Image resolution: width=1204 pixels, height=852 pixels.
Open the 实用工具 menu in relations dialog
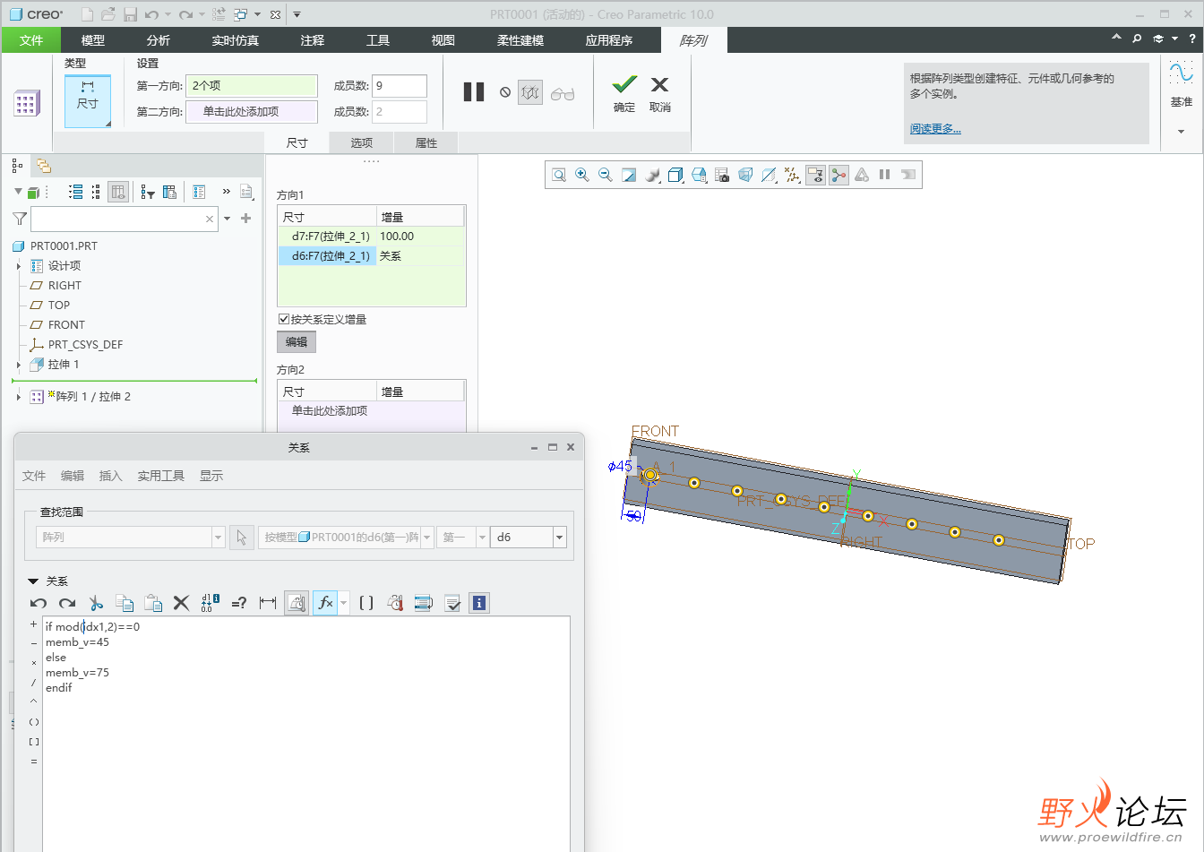click(161, 476)
